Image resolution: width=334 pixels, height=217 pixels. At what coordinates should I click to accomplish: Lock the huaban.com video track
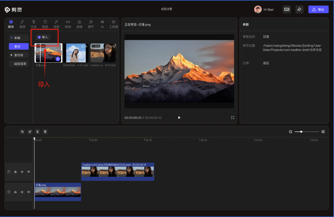[x=16, y=172]
